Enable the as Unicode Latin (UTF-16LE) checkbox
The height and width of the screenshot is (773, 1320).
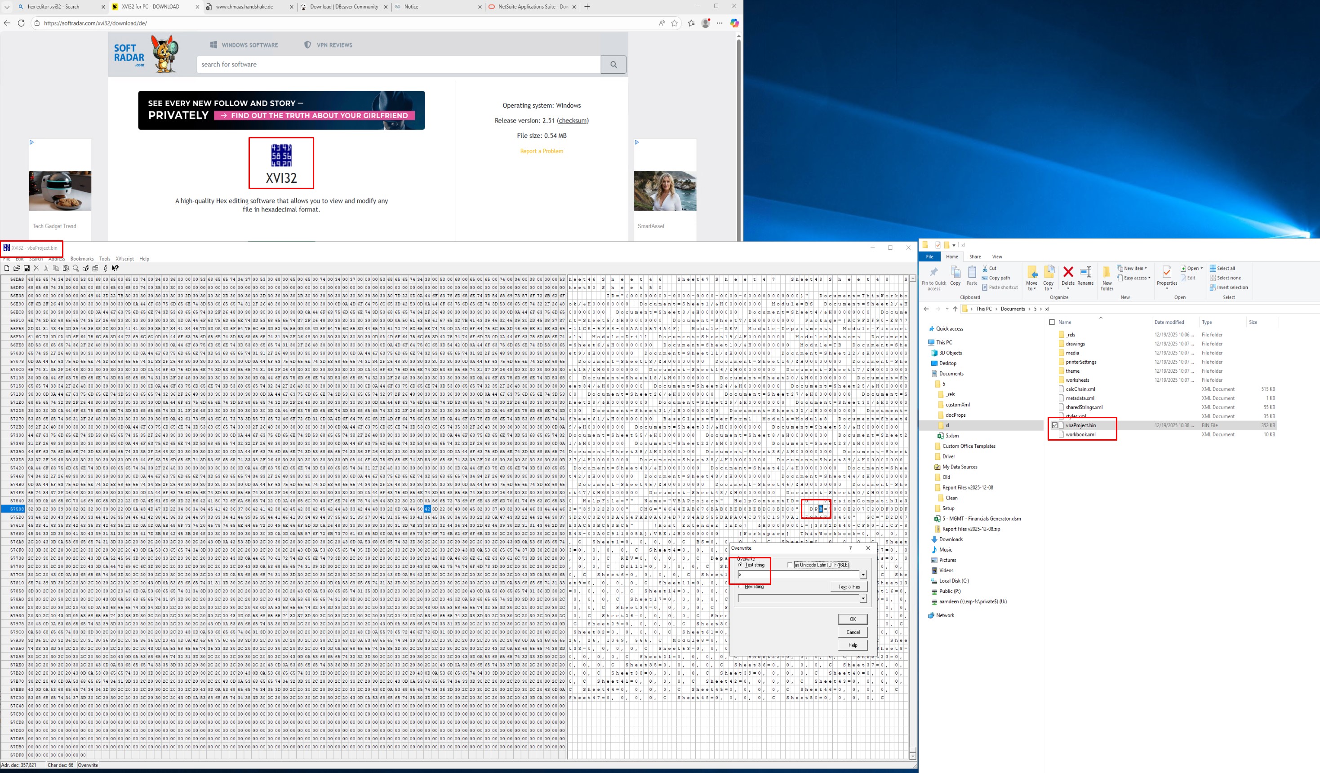coord(789,565)
